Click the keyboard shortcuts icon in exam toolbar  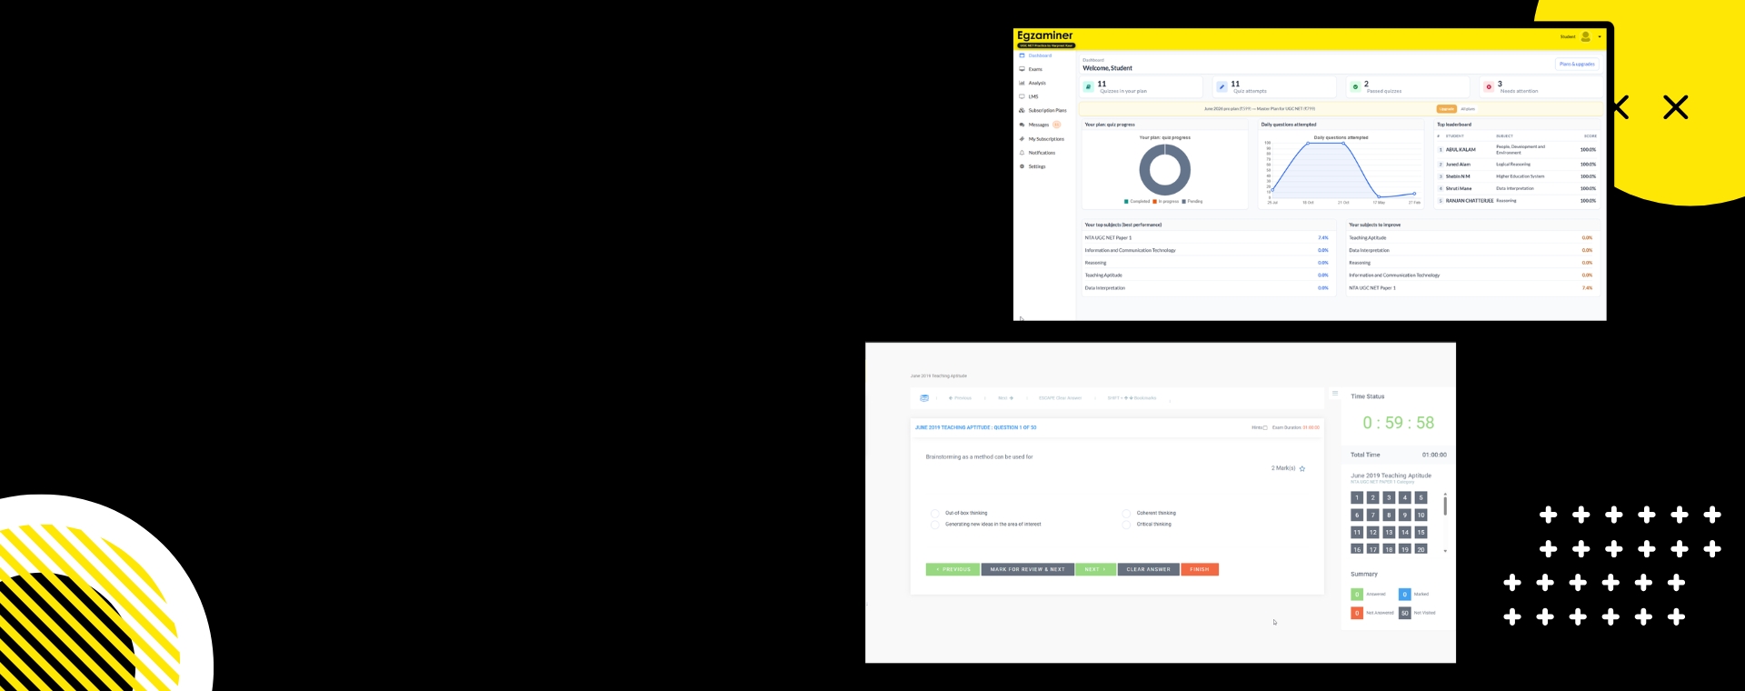924,398
